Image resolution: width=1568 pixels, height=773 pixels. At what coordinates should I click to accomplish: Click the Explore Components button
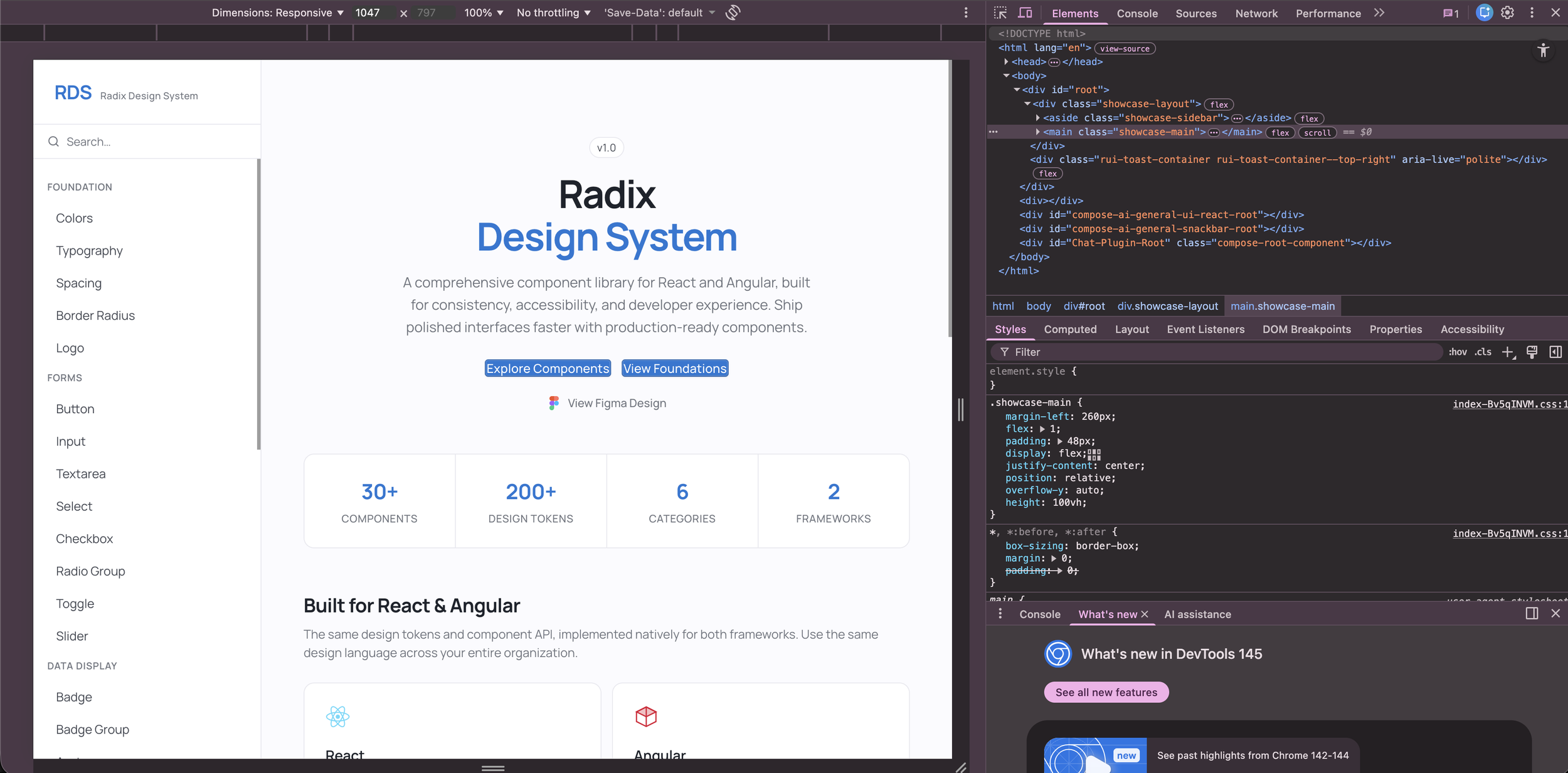[548, 369]
